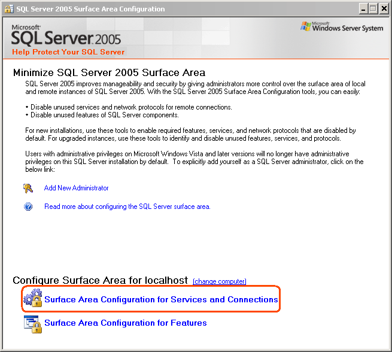
Task: Click the gears and padlock Services and Connections icon
Action: pyautogui.click(x=33, y=298)
